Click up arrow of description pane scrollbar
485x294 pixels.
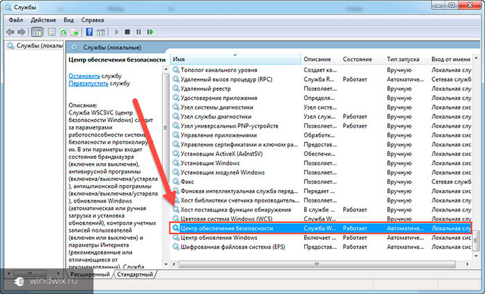tap(166, 69)
